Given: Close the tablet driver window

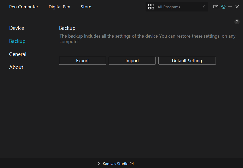Looking at the screenshot, I should pos(237,7).
